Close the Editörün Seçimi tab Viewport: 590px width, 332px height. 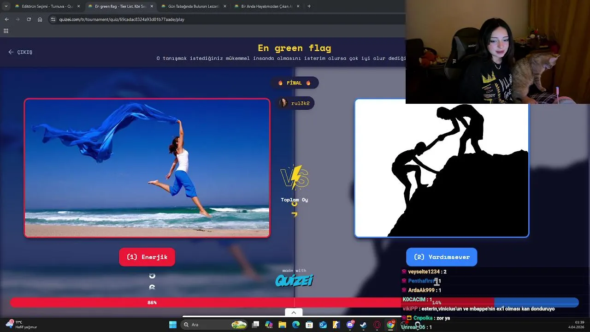click(x=79, y=6)
